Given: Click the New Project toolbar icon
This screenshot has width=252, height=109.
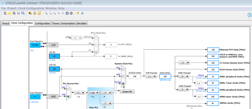Looking at the screenshot, I should point(5,13).
